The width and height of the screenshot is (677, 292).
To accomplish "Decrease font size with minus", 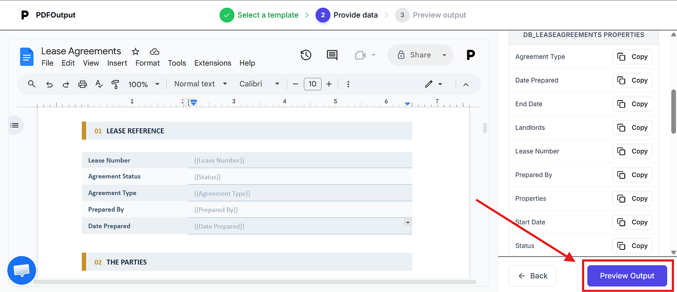I will (x=295, y=84).
